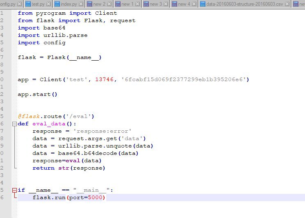Click the urllib.parse.unquote(data) line
Image resolution: width=305 pixels, height=218 pixels.
tap(93, 146)
